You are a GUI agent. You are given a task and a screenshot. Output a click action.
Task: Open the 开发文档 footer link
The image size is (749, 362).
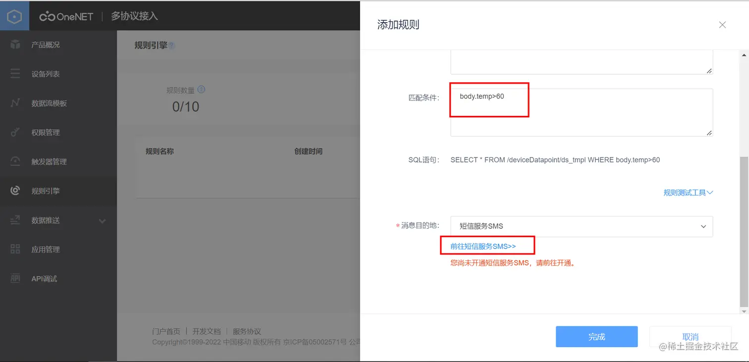(x=207, y=331)
